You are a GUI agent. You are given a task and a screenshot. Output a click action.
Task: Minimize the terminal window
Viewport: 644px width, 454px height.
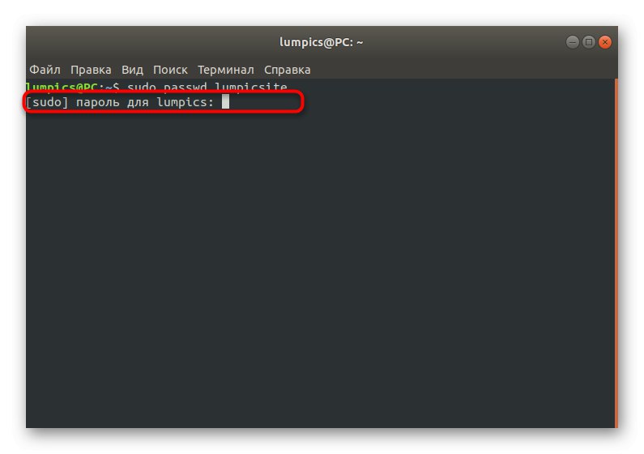coord(573,42)
